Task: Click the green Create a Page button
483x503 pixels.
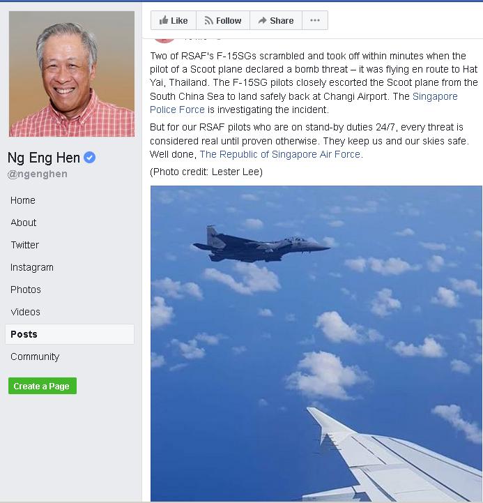Action: [x=43, y=386]
